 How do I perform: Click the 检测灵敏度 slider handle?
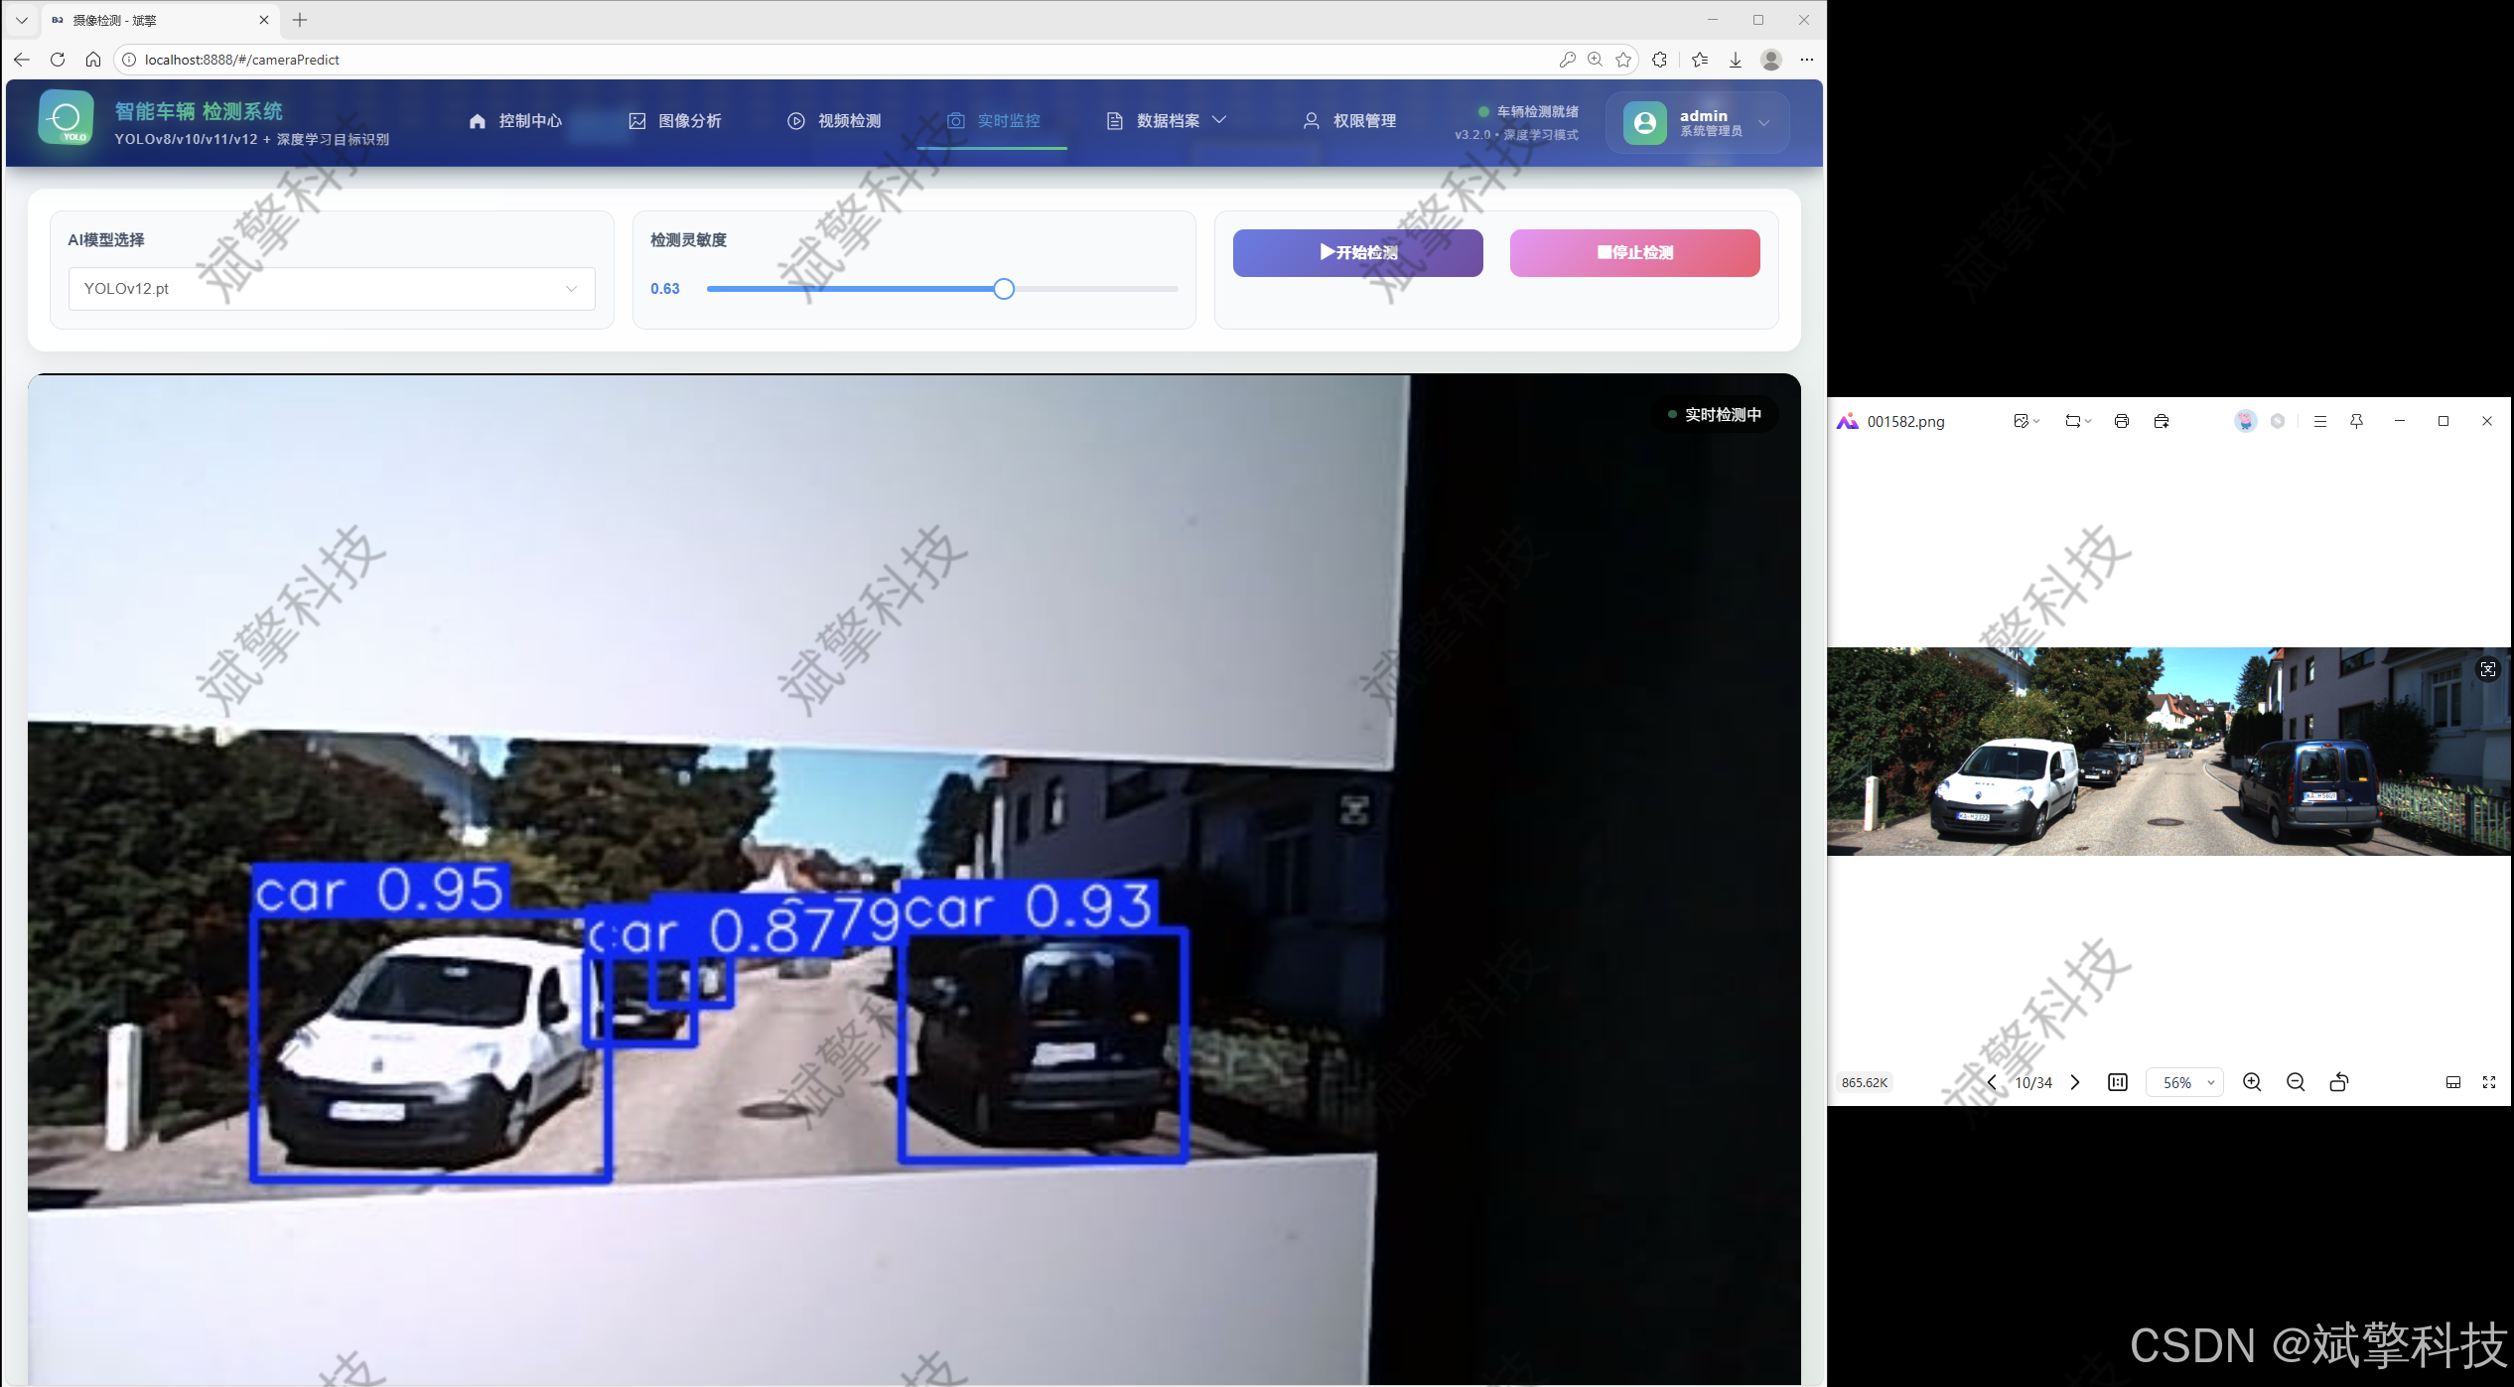[1004, 289]
